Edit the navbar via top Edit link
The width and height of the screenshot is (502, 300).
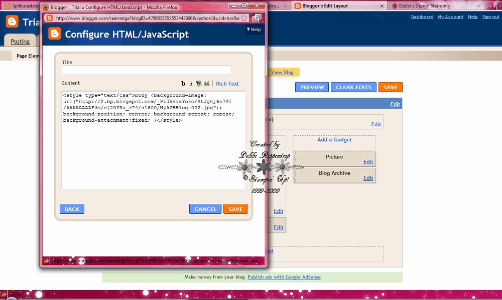click(395, 104)
